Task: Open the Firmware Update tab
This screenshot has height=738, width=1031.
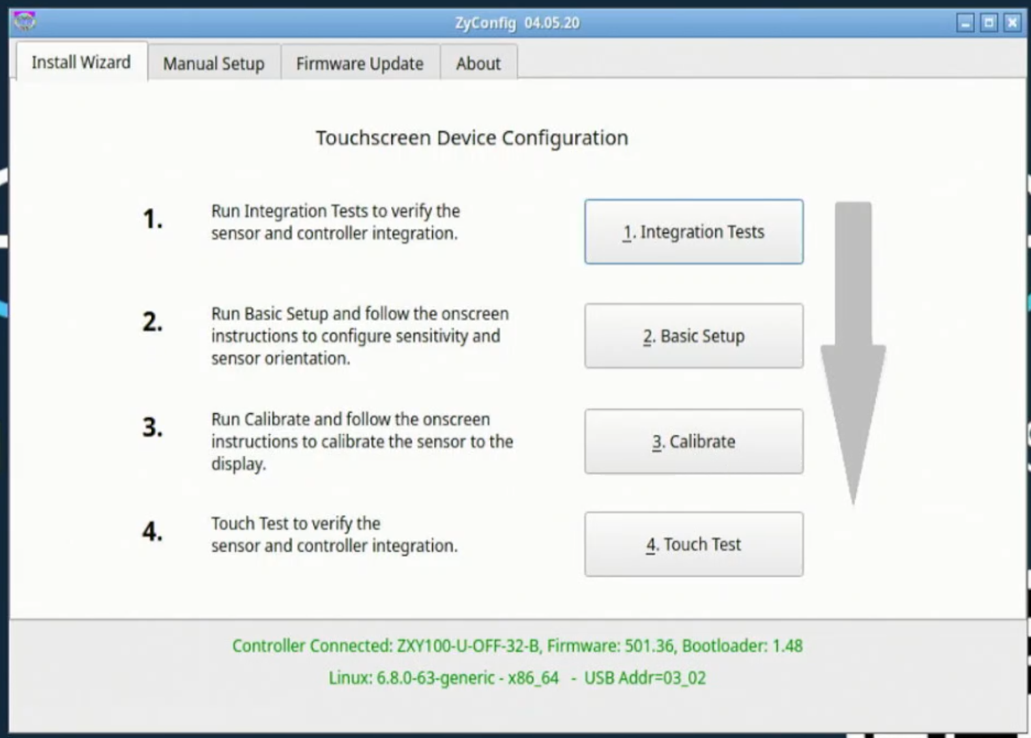Action: (360, 63)
